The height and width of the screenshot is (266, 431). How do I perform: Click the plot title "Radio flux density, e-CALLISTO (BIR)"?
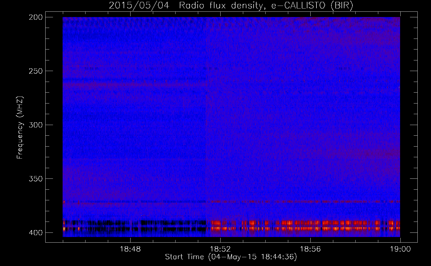click(x=266, y=5)
